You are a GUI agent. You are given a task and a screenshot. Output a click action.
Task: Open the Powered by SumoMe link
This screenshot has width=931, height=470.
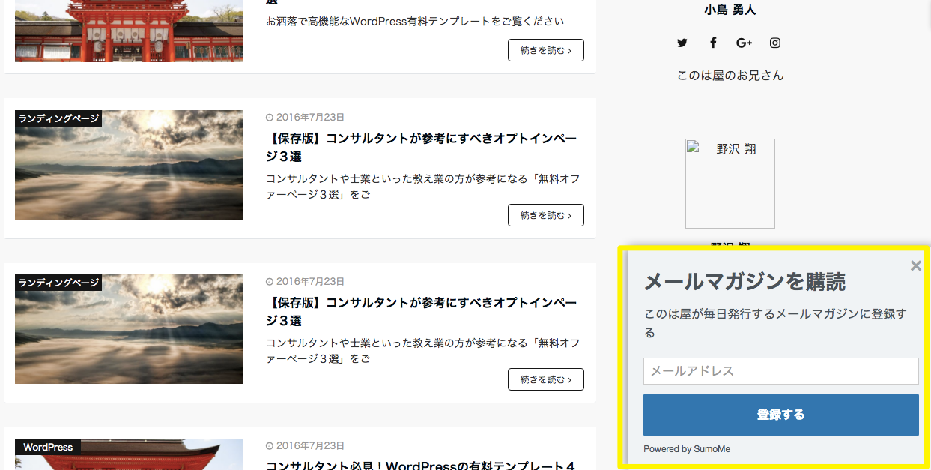(x=686, y=449)
